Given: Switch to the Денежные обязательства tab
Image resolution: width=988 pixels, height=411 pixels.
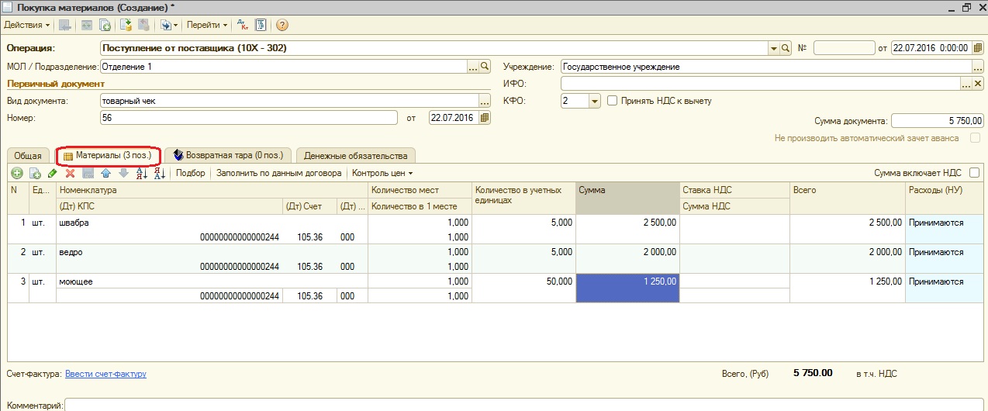Looking at the screenshot, I should [355, 156].
